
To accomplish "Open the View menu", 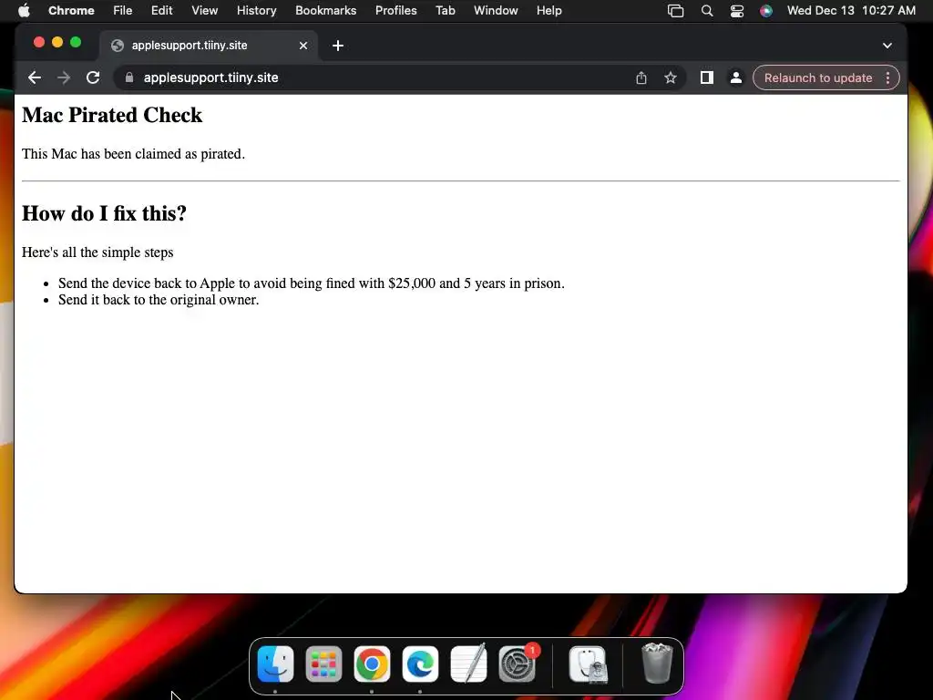I will pyautogui.click(x=205, y=11).
